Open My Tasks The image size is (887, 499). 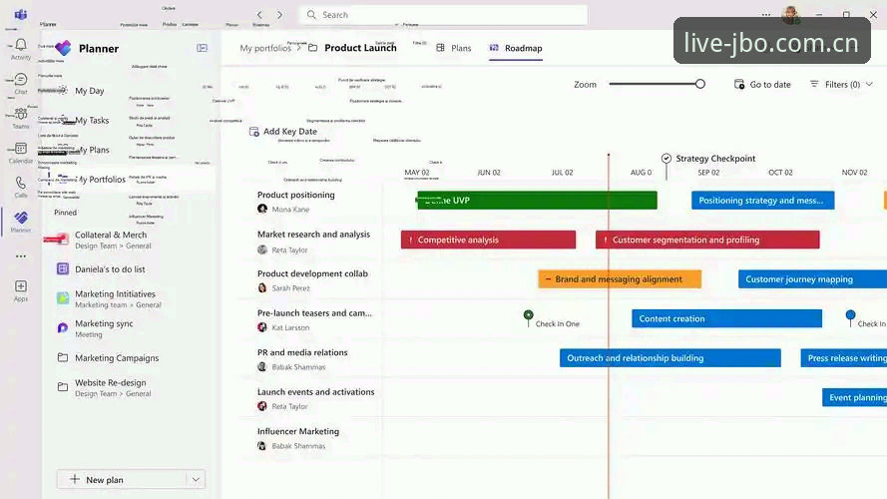click(92, 120)
